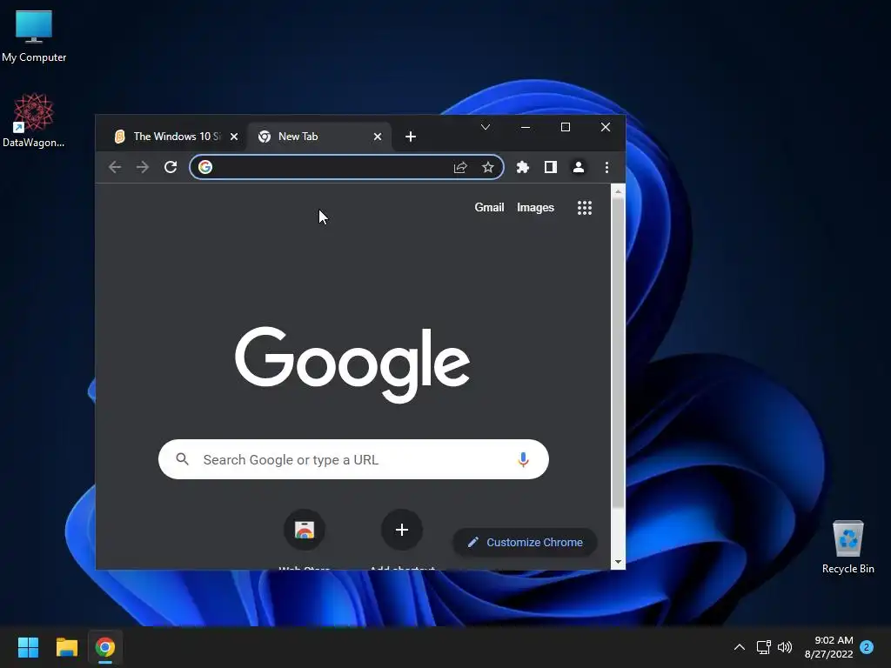Open the Chrome three-dot menu

coord(606,167)
